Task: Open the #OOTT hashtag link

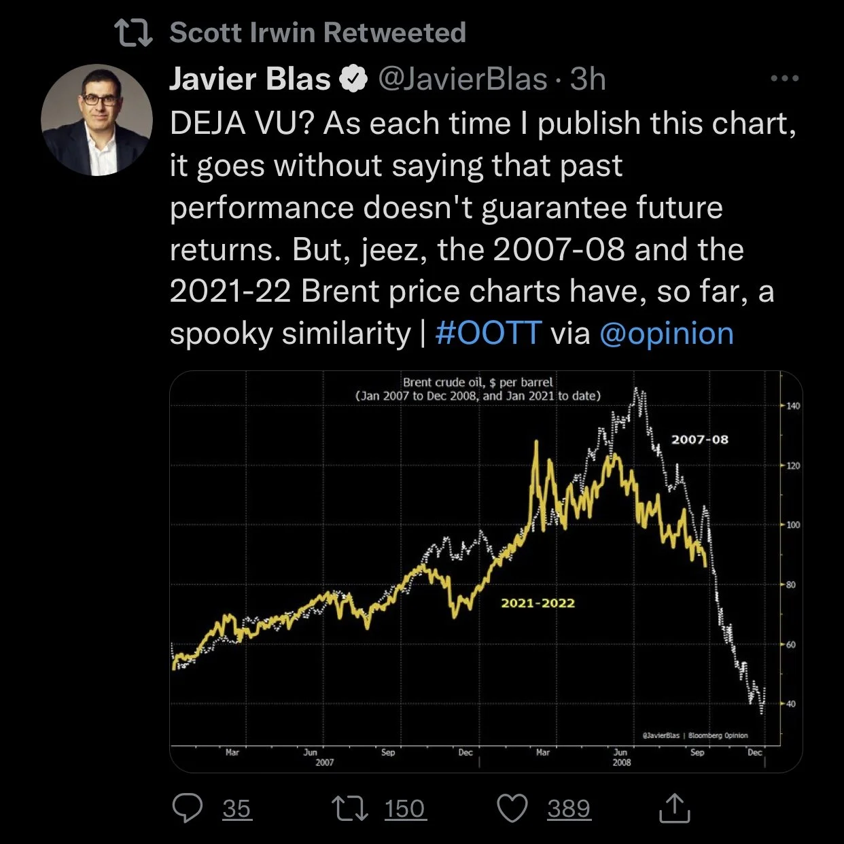Action: point(488,333)
